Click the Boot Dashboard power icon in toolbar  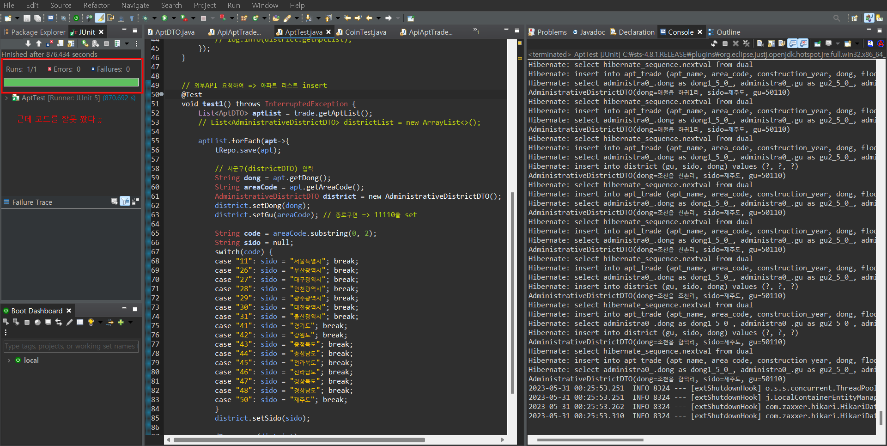point(76,18)
